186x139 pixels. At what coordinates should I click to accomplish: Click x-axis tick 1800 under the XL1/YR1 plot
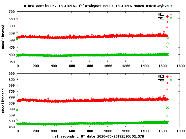coord(180,66)
